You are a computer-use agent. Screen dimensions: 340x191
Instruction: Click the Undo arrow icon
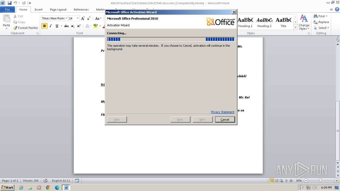click(x=15, y=3)
